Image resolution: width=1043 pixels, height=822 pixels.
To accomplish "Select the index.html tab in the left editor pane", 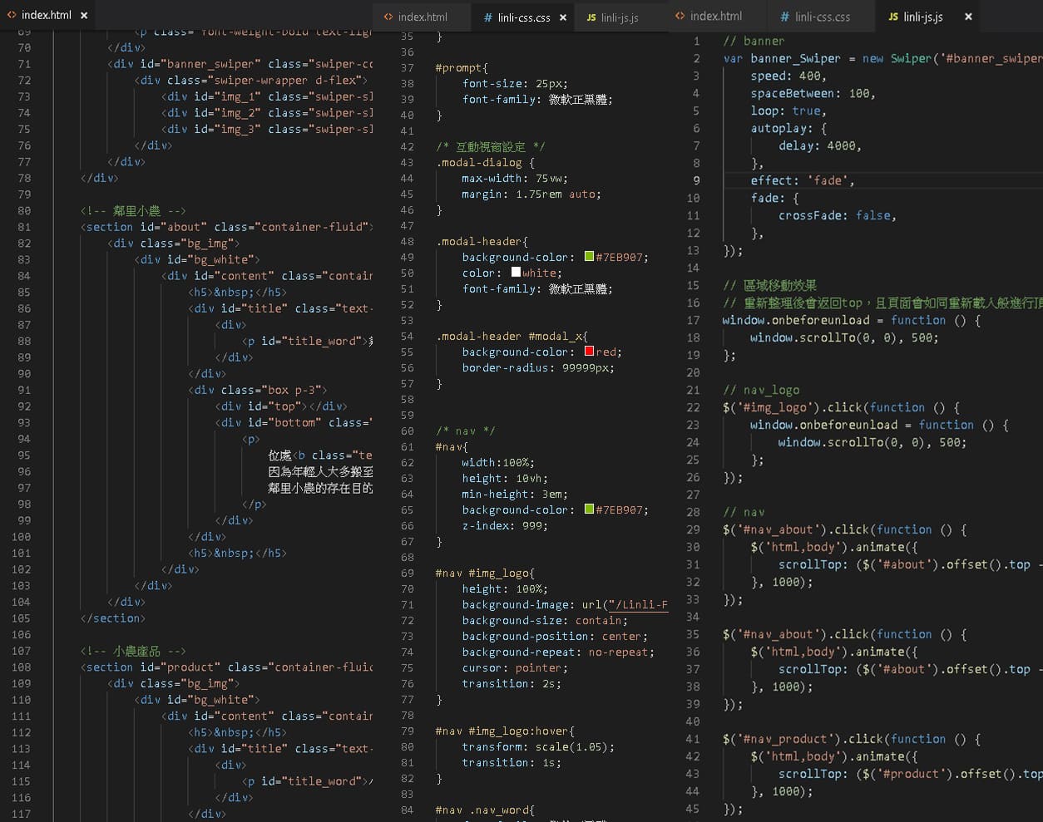I will pos(47,14).
